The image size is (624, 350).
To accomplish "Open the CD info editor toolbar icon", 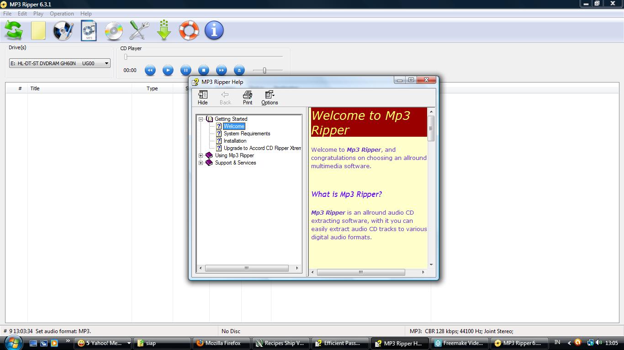I will (x=63, y=30).
